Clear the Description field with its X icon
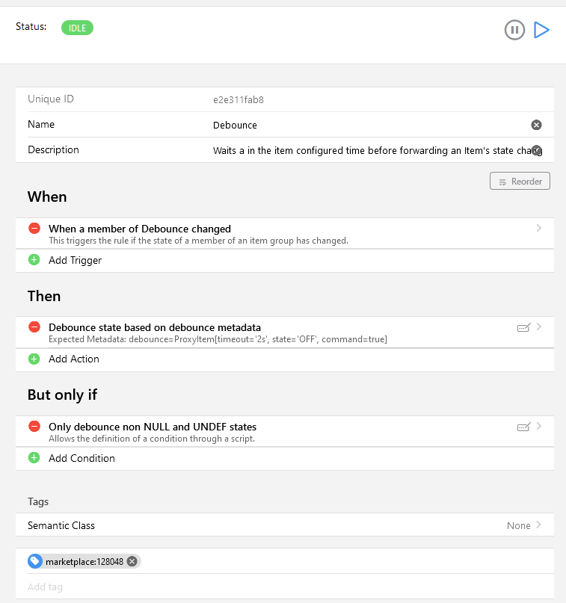The width and height of the screenshot is (566, 603). tap(536, 150)
